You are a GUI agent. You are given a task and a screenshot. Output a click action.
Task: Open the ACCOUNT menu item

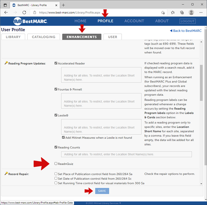(x=134, y=21)
